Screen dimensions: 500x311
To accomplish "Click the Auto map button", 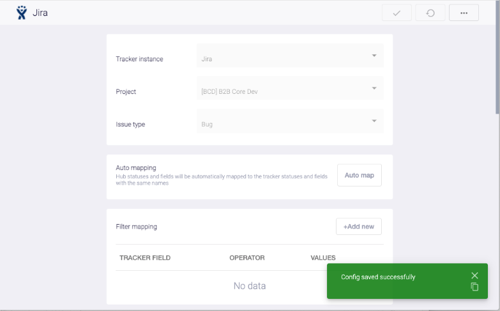I will point(360,175).
